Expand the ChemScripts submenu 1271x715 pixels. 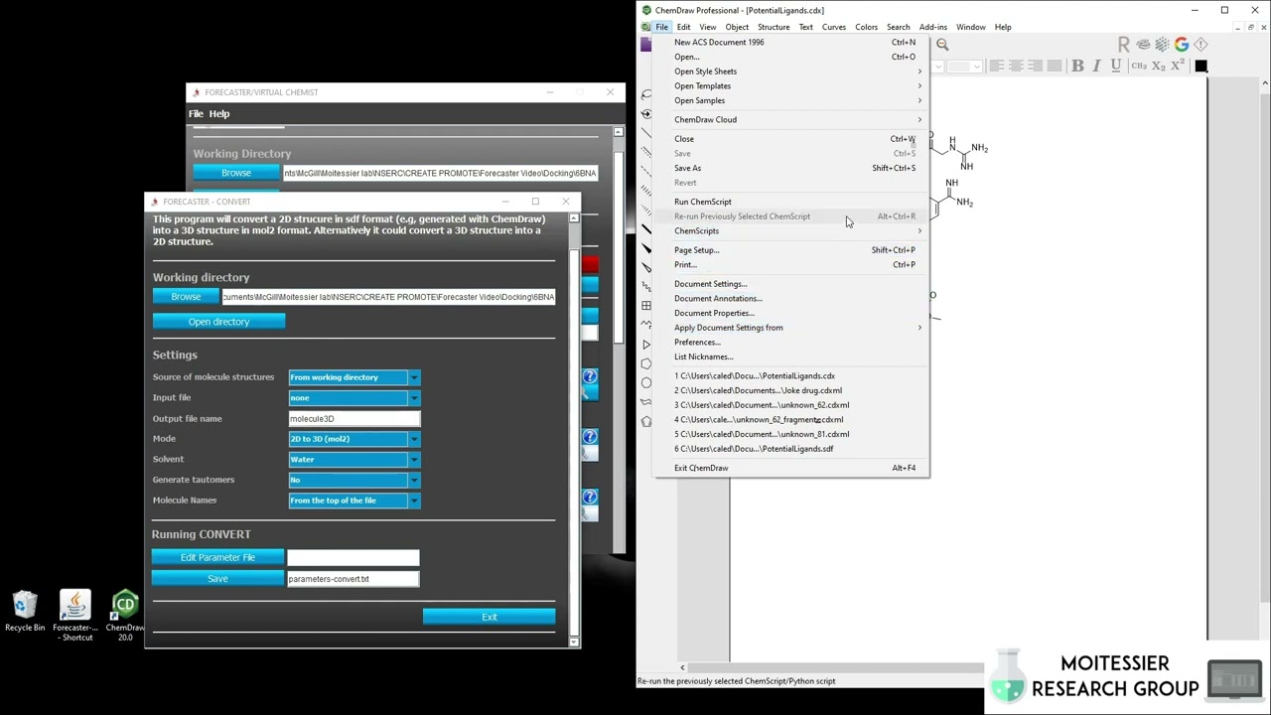point(791,230)
